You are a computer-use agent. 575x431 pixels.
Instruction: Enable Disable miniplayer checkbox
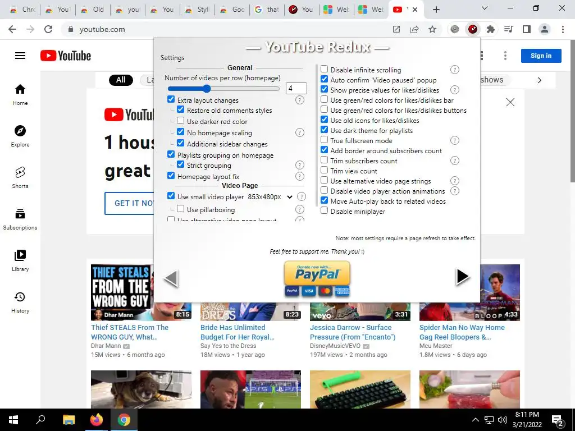[x=324, y=210]
